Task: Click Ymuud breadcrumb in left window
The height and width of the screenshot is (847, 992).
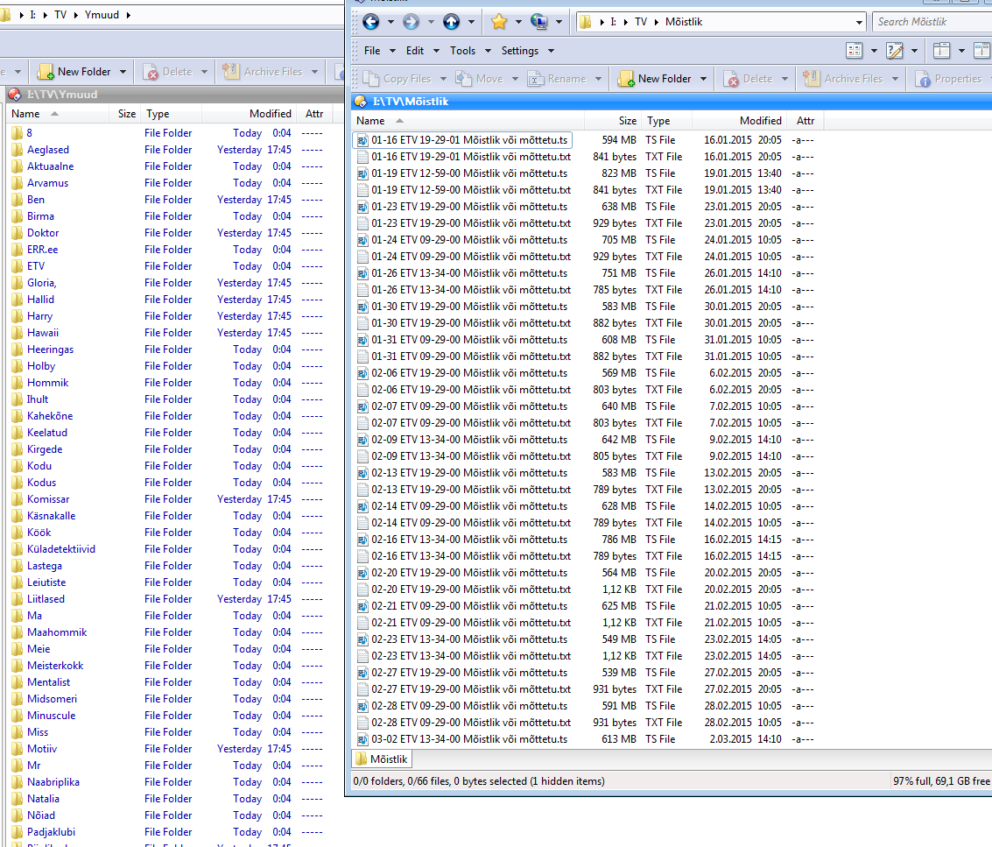Action: point(102,15)
